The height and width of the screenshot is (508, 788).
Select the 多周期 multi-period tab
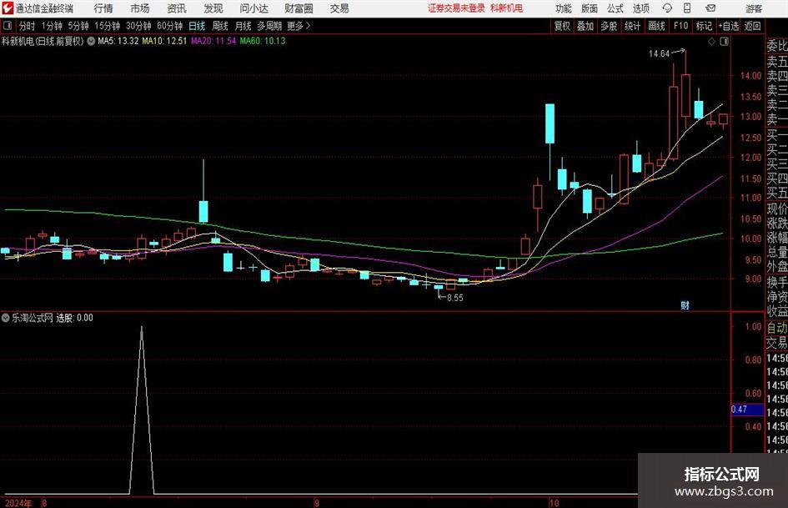click(269, 26)
